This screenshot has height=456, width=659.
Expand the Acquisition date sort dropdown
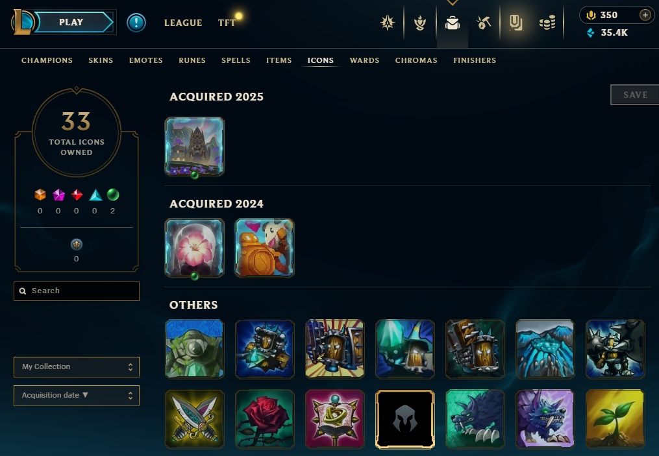click(77, 396)
